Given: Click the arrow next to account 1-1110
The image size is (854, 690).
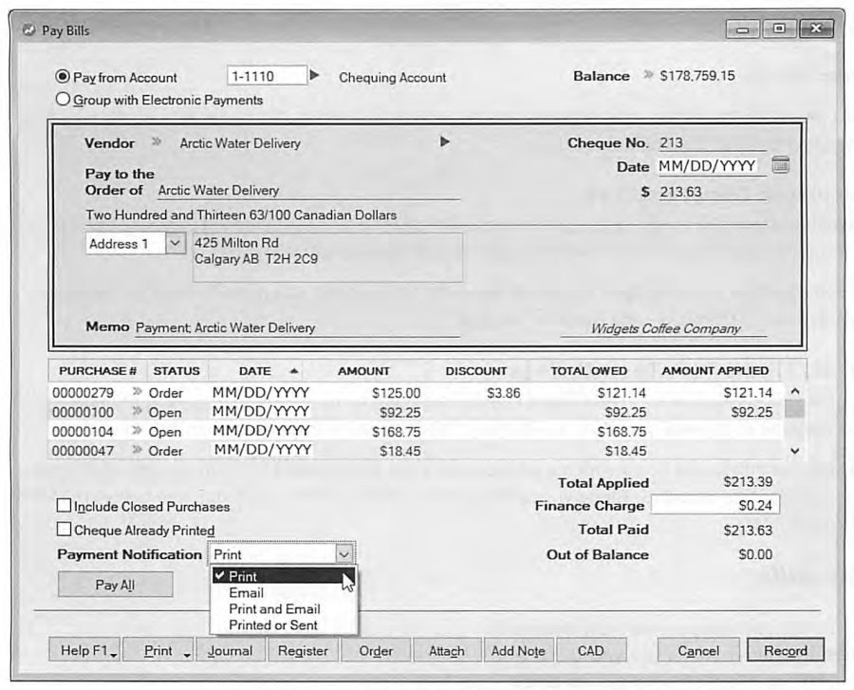Looking at the screenshot, I should 314,75.
